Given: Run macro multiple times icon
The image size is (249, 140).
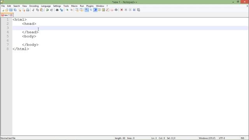Looking at the screenshot, I should click(134, 10).
